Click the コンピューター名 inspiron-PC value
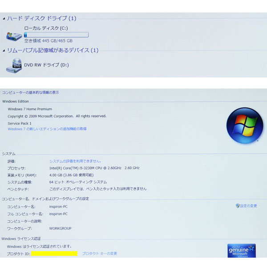The width and height of the screenshot is (267, 267). [x=58, y=206]
